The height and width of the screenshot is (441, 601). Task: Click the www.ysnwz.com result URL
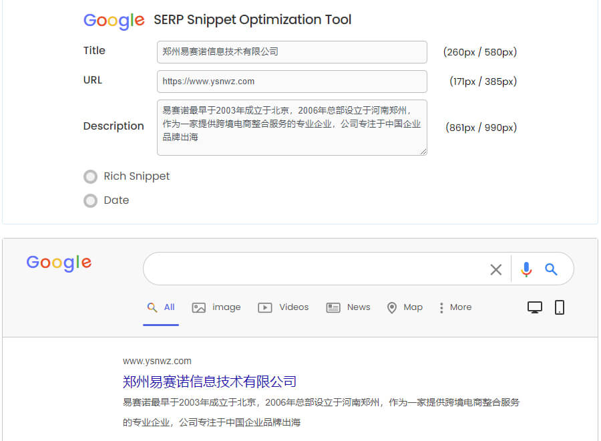coord(157,361)
